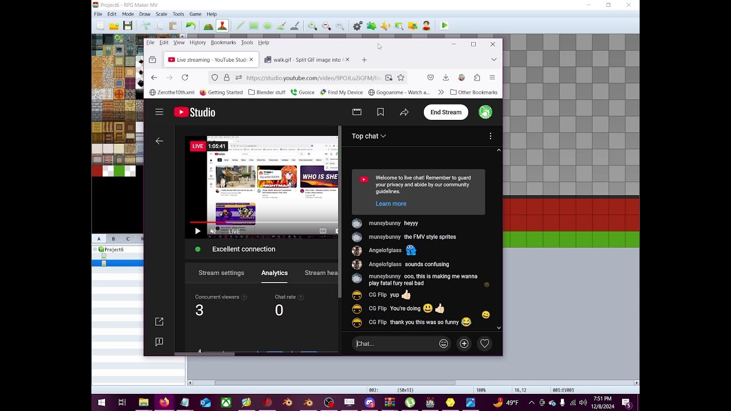Click the Undo arrow in RPG Maker toolbar
This screenshot has height=411, width=731.
(x=191, y=26)
